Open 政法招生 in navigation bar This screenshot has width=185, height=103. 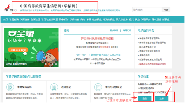[x=97, y=19]
